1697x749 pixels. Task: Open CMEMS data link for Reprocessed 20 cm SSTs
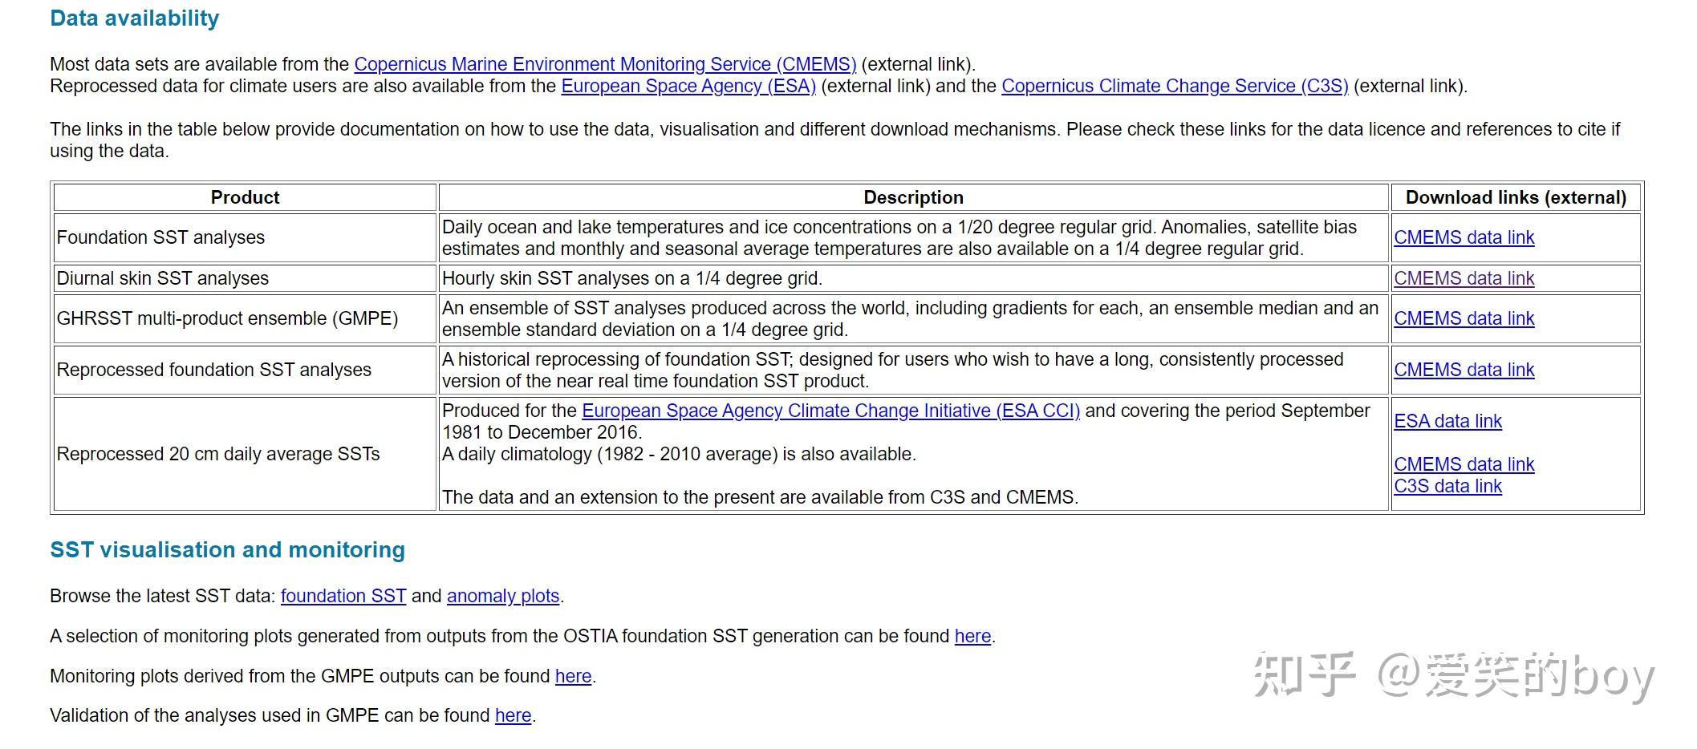click(1464, 464)
